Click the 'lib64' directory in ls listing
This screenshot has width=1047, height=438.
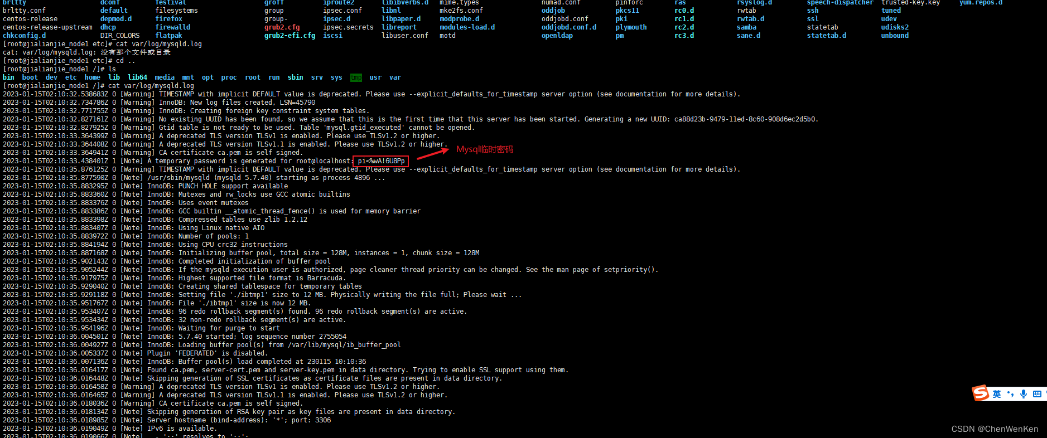(x=137, y=77)
